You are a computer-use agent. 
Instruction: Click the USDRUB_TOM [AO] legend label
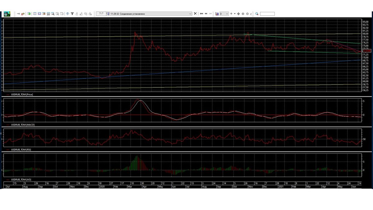click(21, 180)
